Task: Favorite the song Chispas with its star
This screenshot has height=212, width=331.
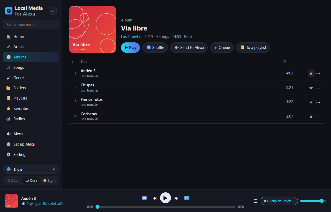Action: click(311, 88)
